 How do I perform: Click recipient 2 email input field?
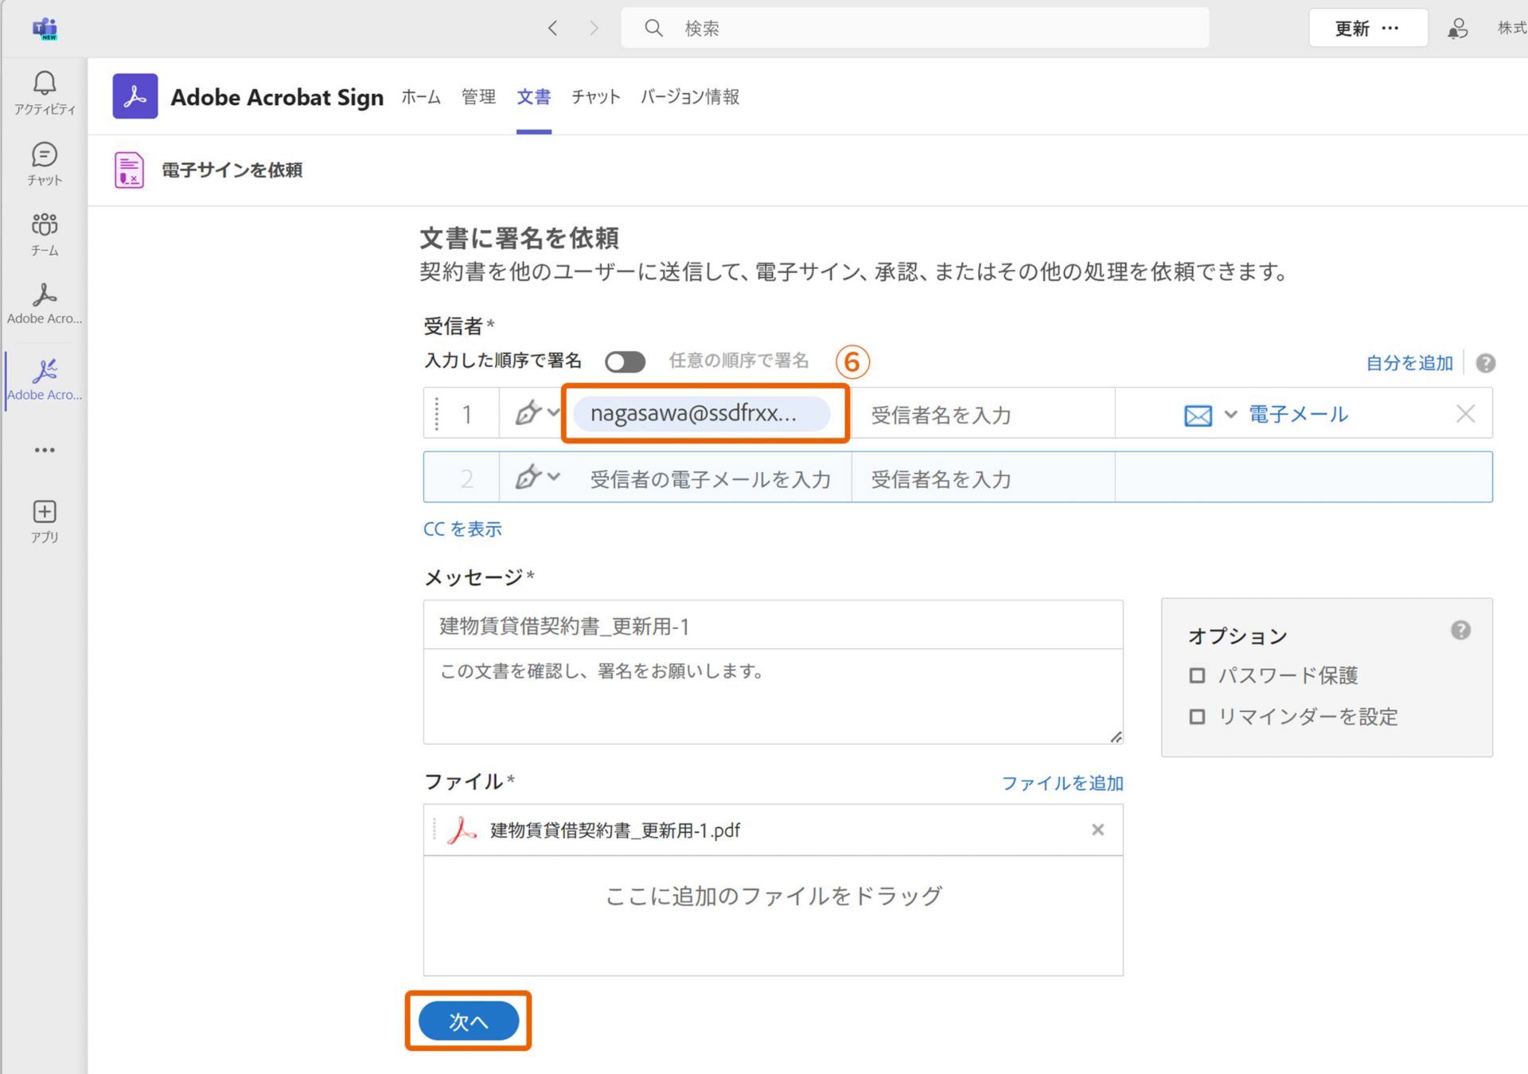[x=710, y=479]
